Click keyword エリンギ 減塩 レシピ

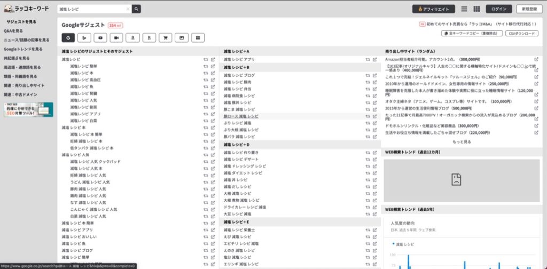(241, 264)
